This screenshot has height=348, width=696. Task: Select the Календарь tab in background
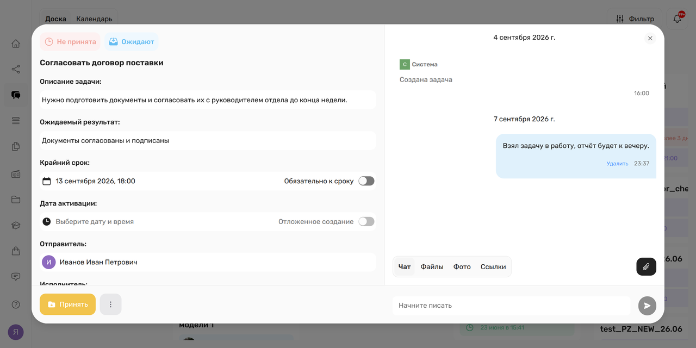94,19
